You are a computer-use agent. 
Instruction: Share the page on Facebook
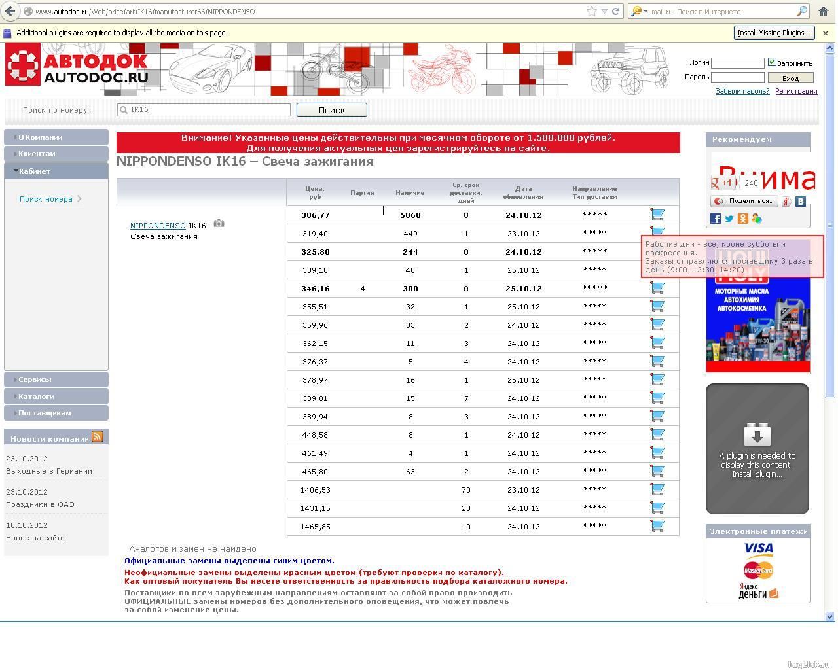tap(716, 219)
